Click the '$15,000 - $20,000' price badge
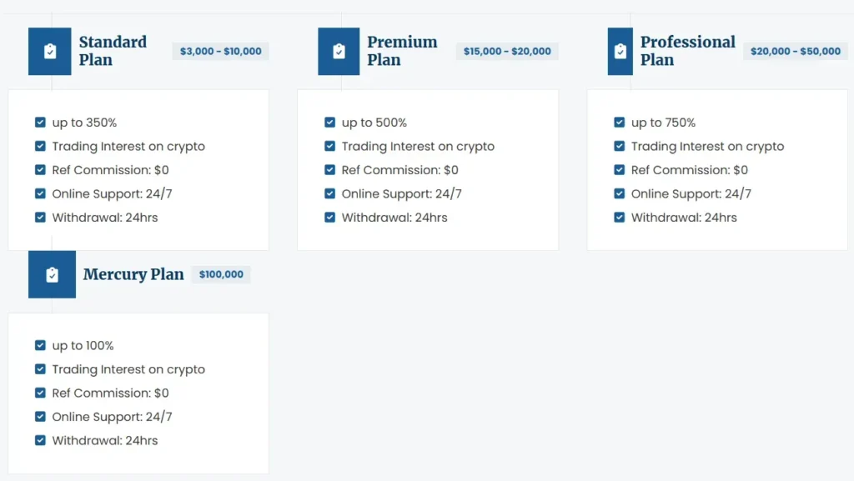854x481 pixels. coord(507,51)
